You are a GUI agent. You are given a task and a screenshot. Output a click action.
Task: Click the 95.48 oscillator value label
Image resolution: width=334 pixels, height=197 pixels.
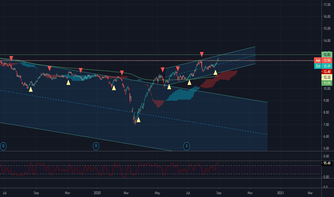pos(327,163)
